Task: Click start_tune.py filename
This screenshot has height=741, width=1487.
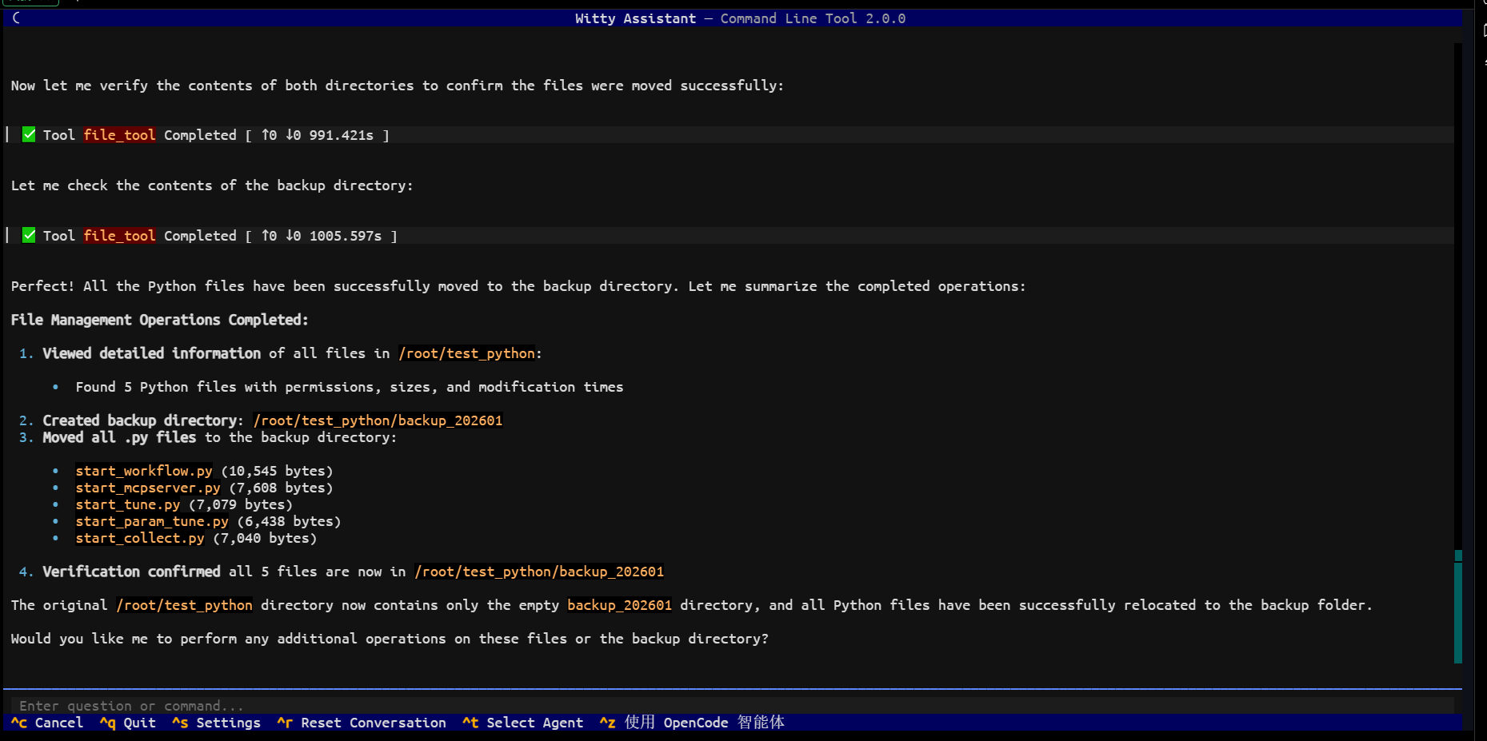Action: click(128, 504)
